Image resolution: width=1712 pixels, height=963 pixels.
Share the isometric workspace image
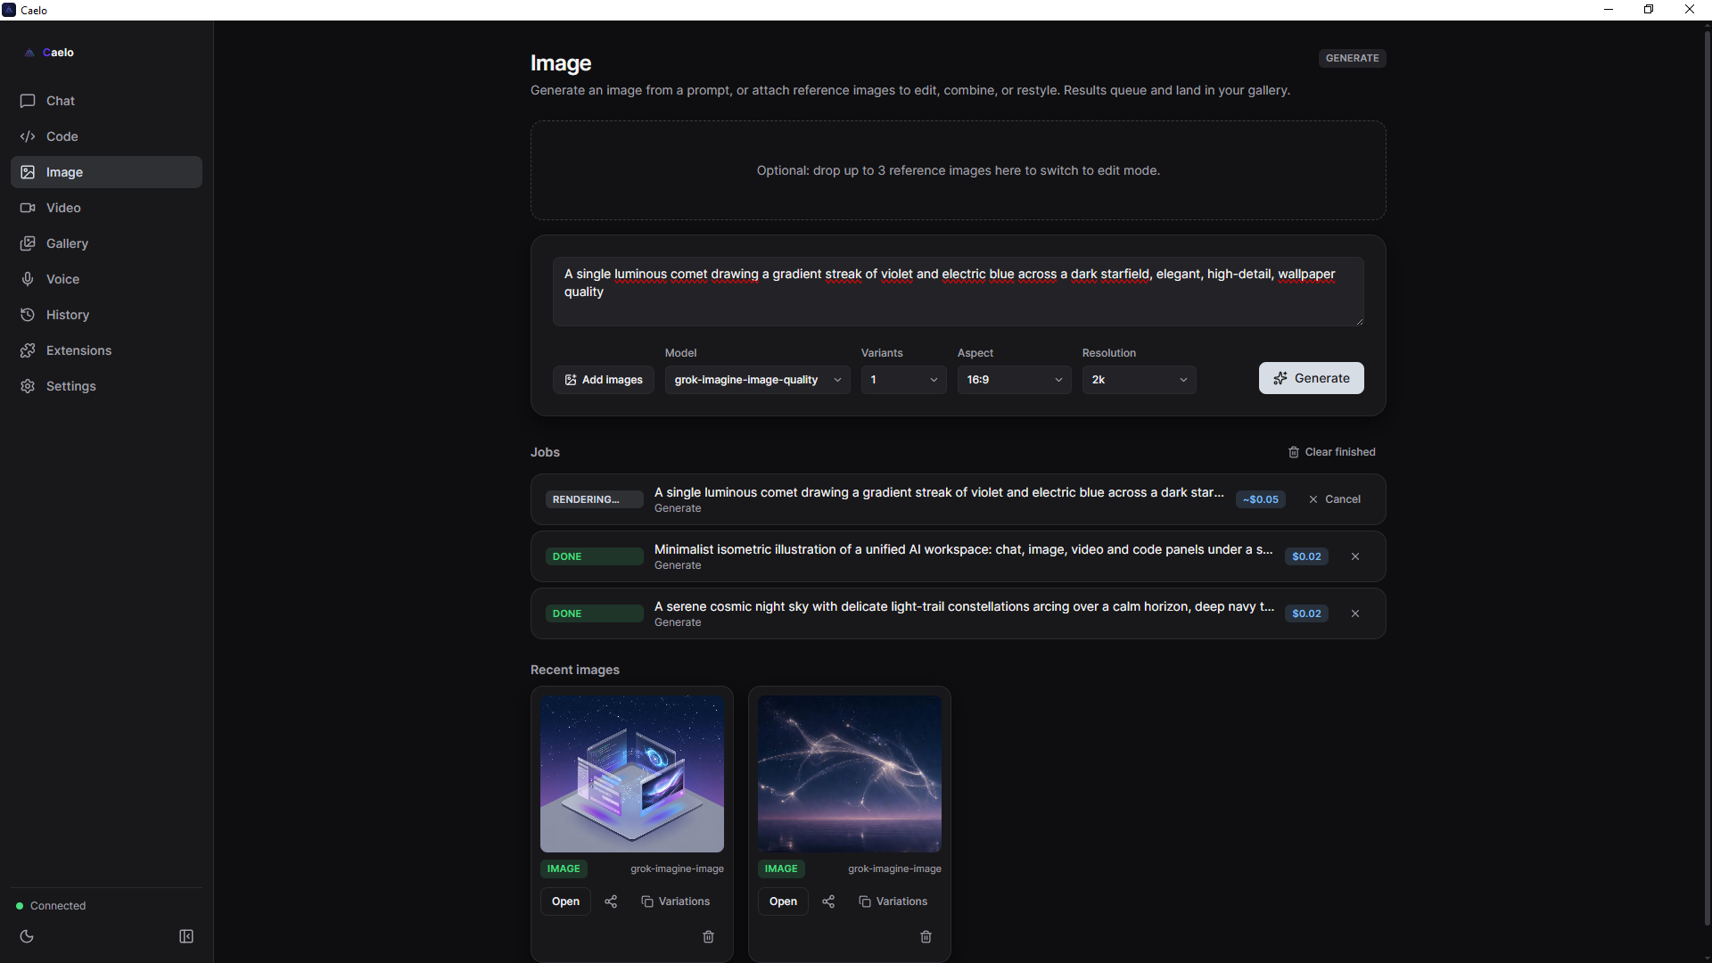[611, 901]
